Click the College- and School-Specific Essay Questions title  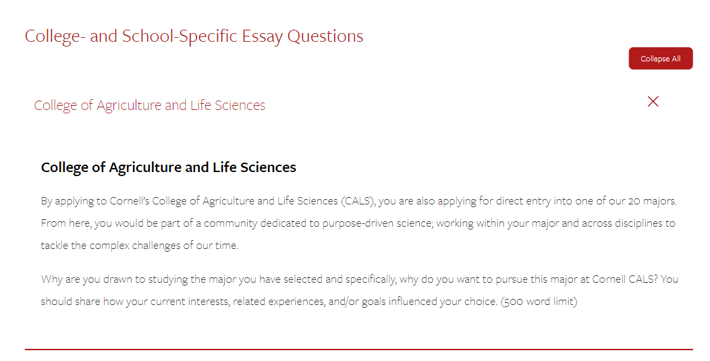point(194,36)
